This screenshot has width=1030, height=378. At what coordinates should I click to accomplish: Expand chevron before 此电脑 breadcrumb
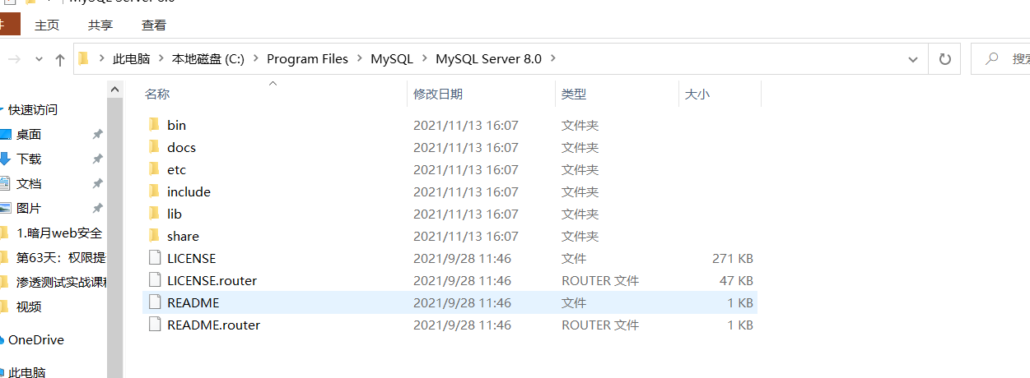coord(102,59)
